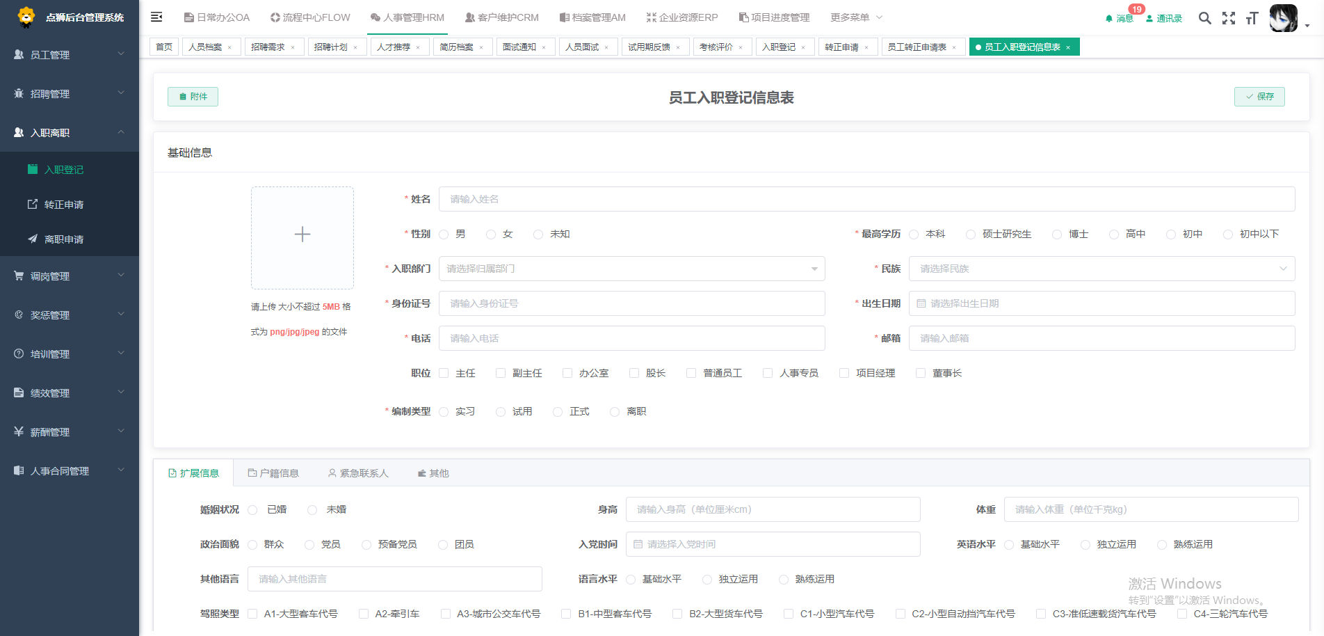Open 消息 notifications bell
The width and height of the screenshot is (1324, 636).
click(x=1120, y=18)
